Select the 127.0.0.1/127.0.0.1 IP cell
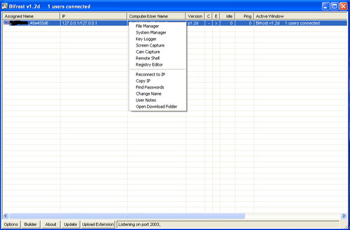Image resolution: width=350 pixels, height=230 pixels. [x=94, y=23]
